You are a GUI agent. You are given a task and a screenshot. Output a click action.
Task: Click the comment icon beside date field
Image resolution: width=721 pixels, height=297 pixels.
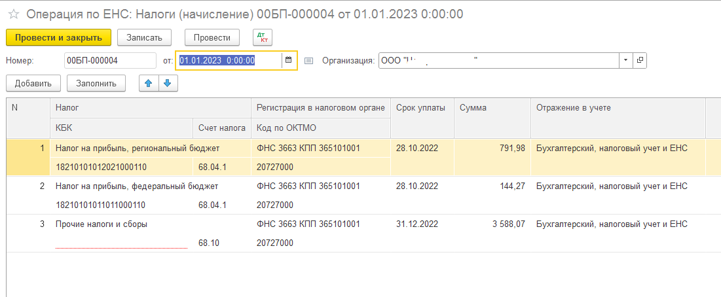pyautogui.click(x=309, y=61)
